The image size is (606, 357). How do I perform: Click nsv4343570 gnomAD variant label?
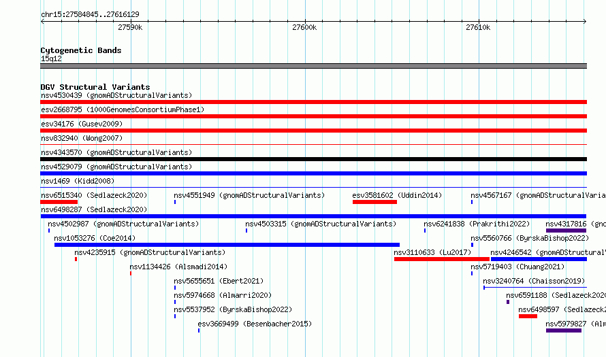[x=116, y=152]
